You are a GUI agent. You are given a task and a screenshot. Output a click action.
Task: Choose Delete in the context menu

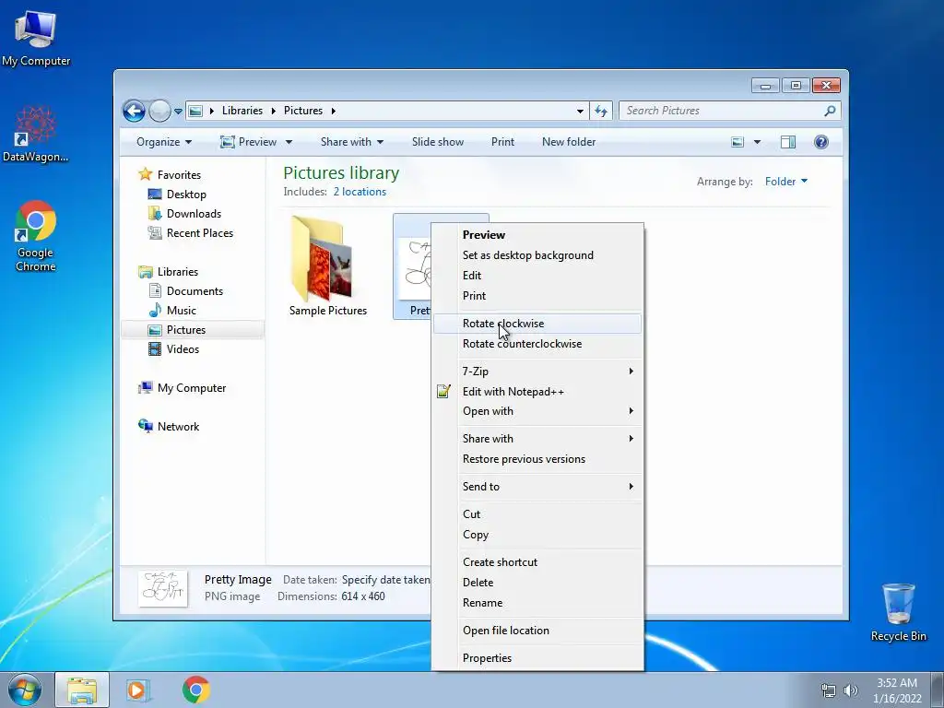click(x=537, y=583)
